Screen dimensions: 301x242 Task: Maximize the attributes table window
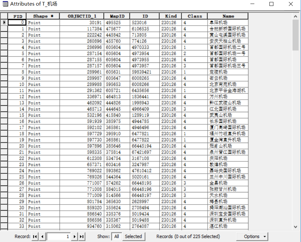click(271, 4)
